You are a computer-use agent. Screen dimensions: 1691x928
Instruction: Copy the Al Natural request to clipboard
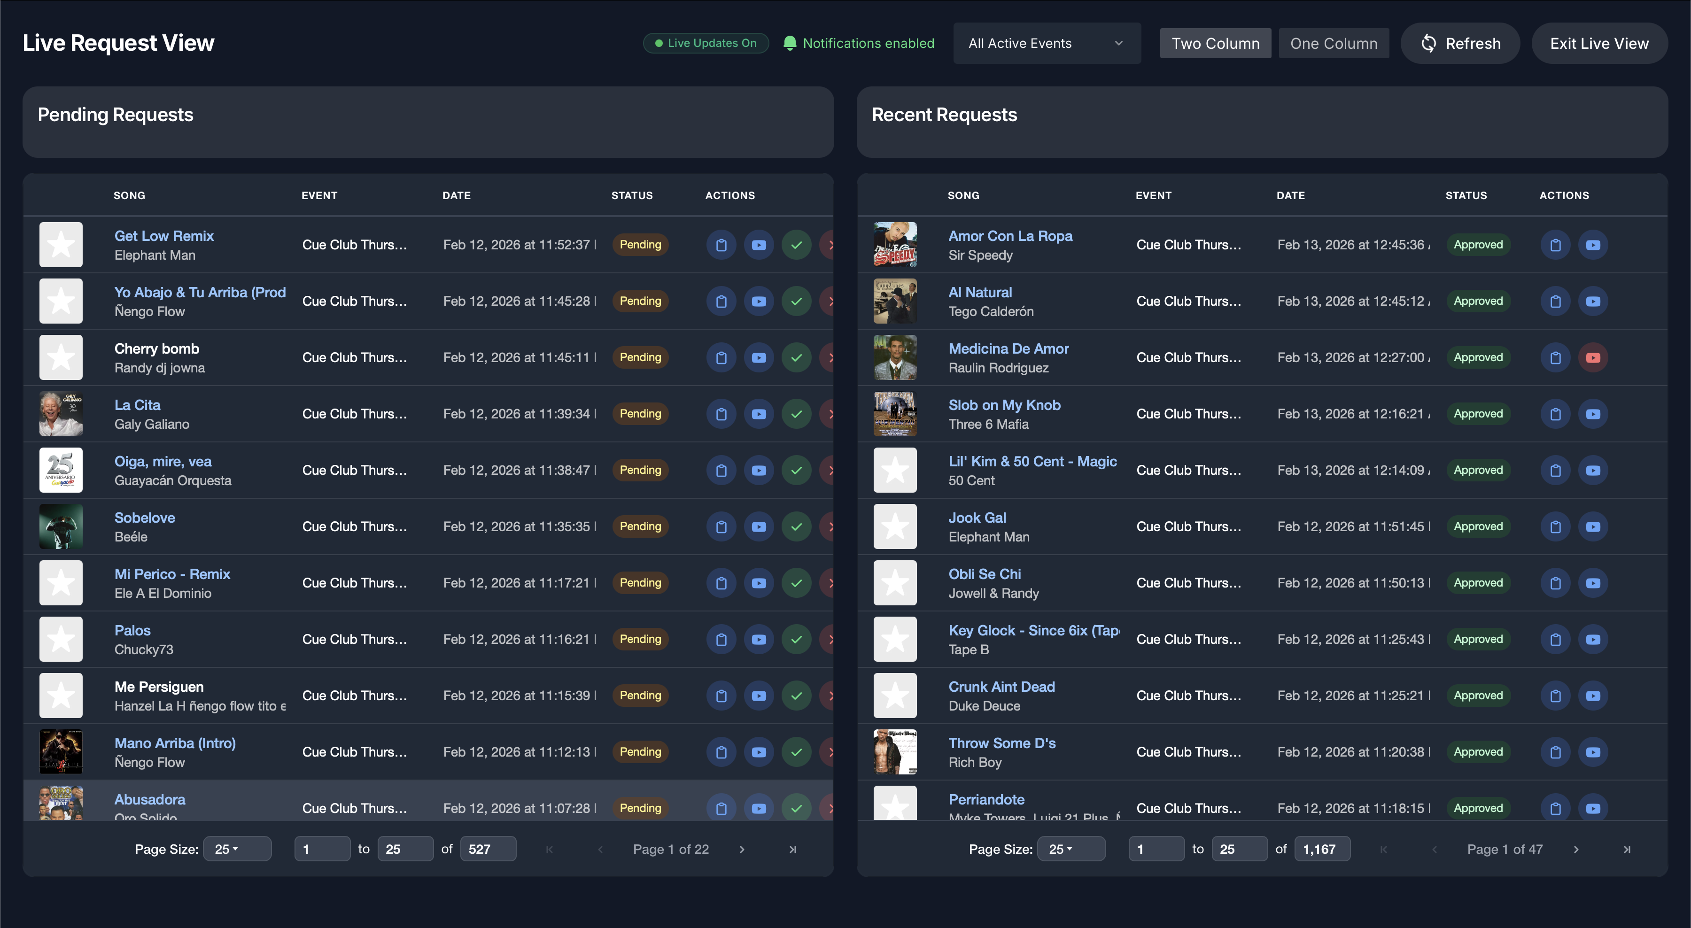coord(1554,301)
